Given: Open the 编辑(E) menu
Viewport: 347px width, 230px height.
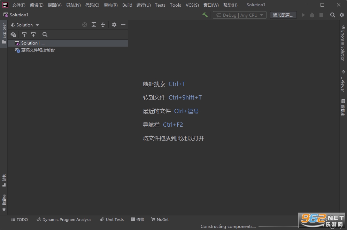Looking at the screenshot, I should (x=37, y=5).
